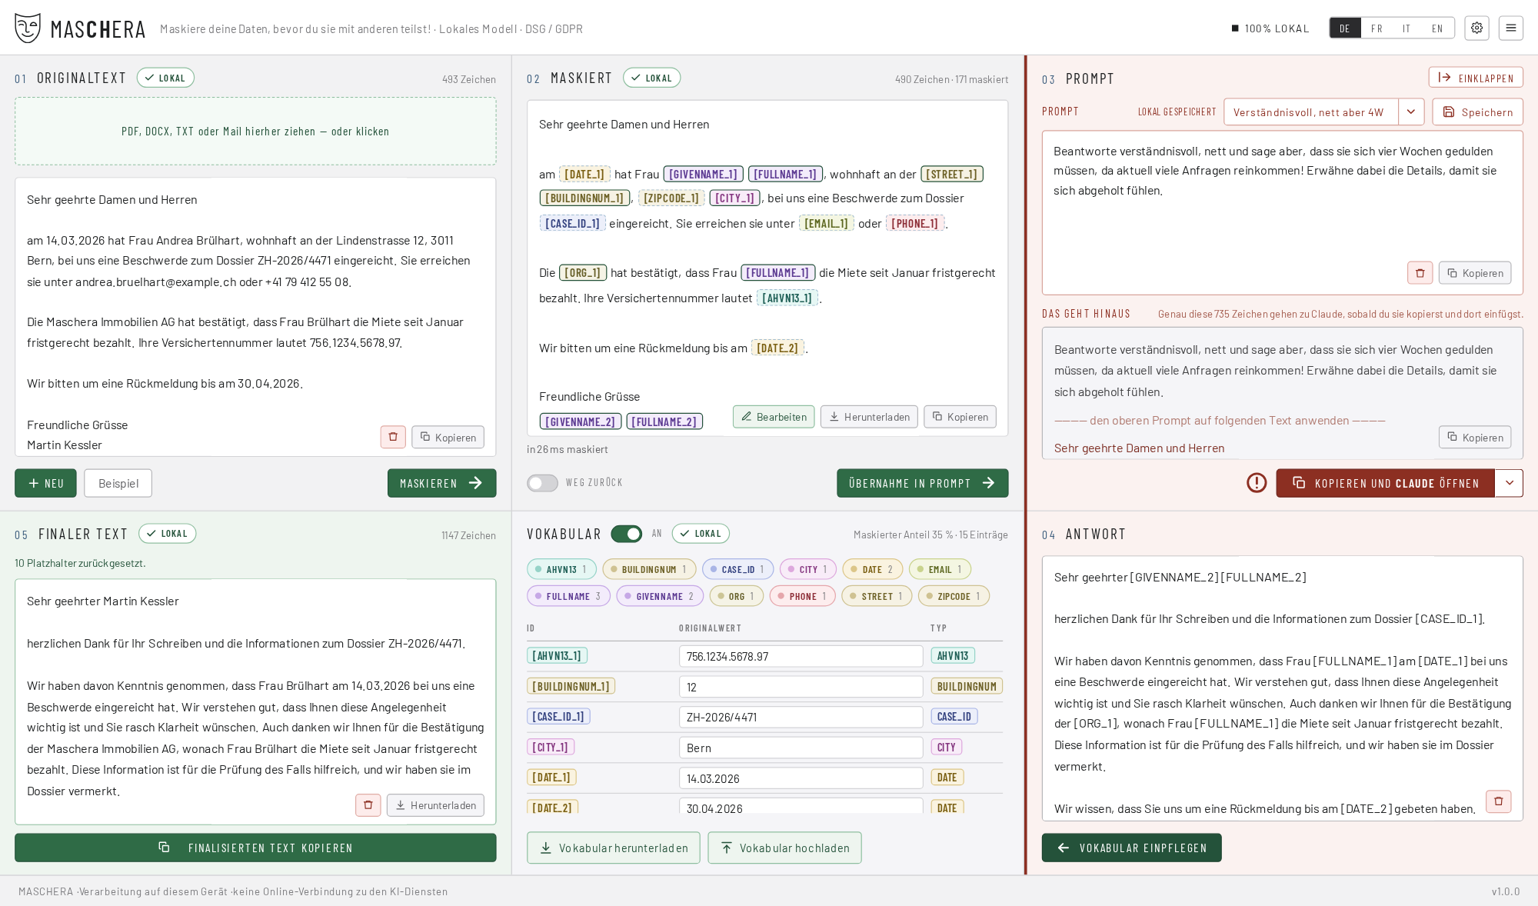Image resolution: width=1538 pixels, height=906 pixels.
Task: Expand options next to Kopieren und Claude öffnen
Action: coord(1509,483)
